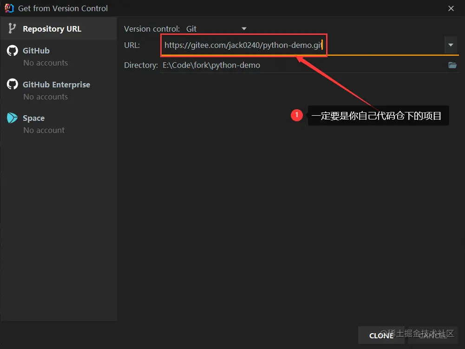Open the GitHub Enterprise section
Viewport: 465px width, 349px height.
click(59, 90)
